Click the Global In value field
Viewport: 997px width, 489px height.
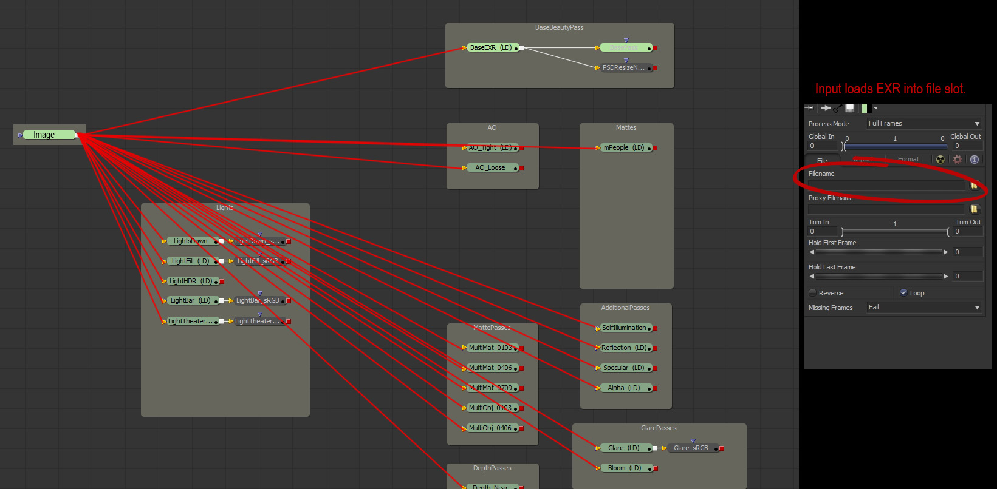pyautogui.click(x=823, y=146)
